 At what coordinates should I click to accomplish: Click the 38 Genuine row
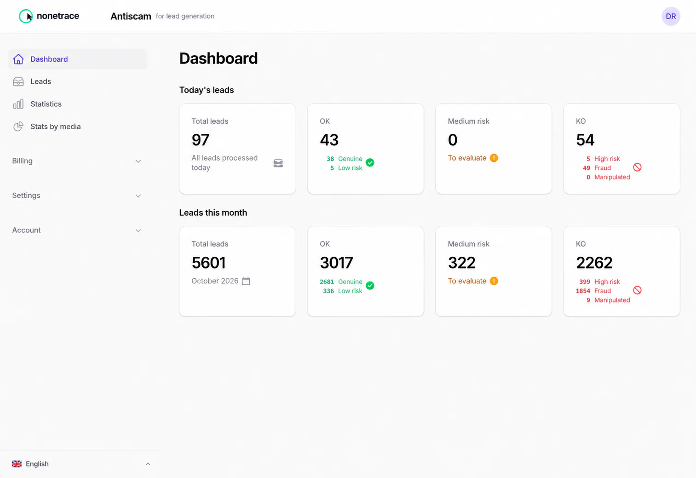345,159
